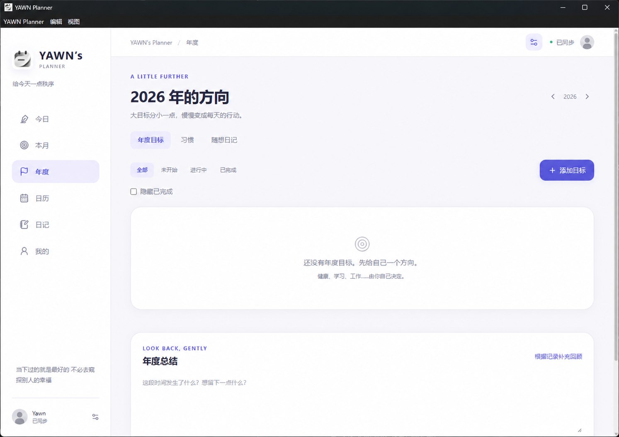The width and height of the screenshot is (619, 437).
Task: Switch to the 年度目标 tab
Action: (x=151, y=140)
